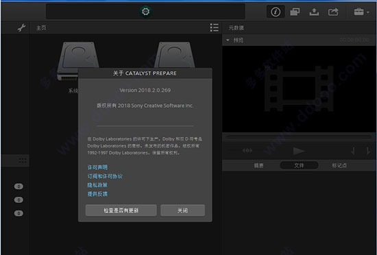This screenshot has width=377, height=255.
Task: Open the copy clips icon
Action: (295, 12)
